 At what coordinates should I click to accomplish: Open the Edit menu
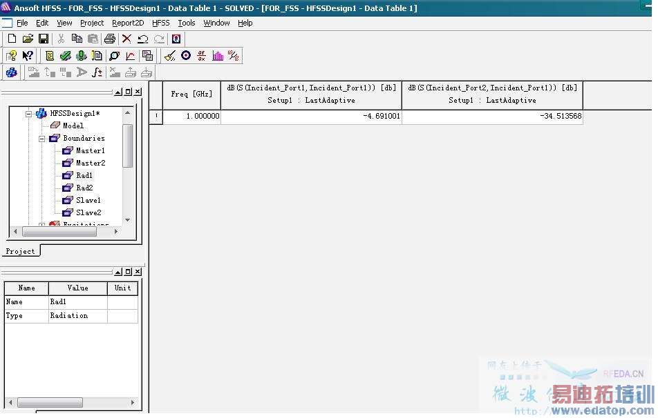(42, 23)
